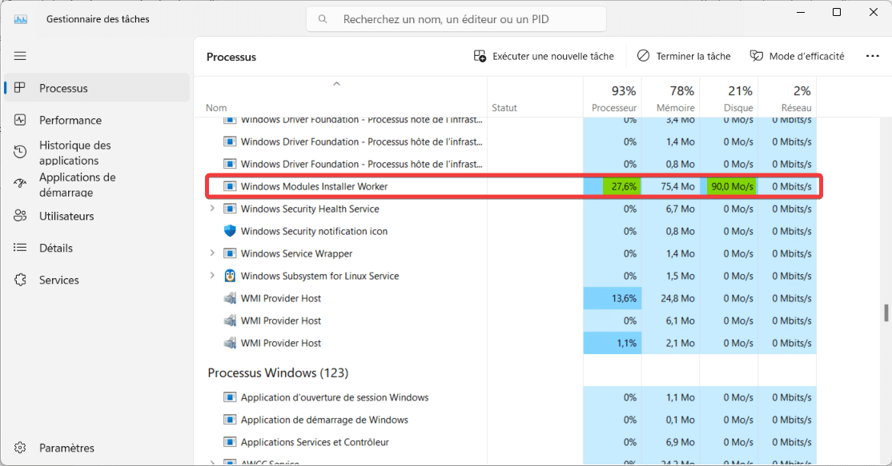Viewport: 892px width, 466px height.
Task: Open the Performance section in the sidebar
Action: click(70, 120)
